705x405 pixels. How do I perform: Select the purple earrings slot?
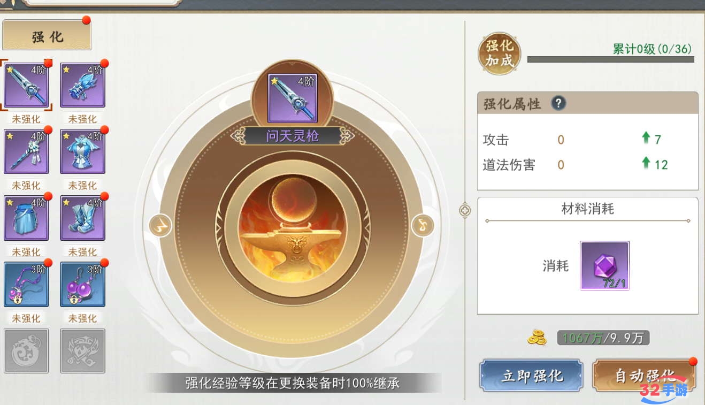[x=82, y=284]
